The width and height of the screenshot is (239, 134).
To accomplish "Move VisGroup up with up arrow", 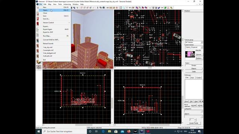I will click(x=200, y=101).
